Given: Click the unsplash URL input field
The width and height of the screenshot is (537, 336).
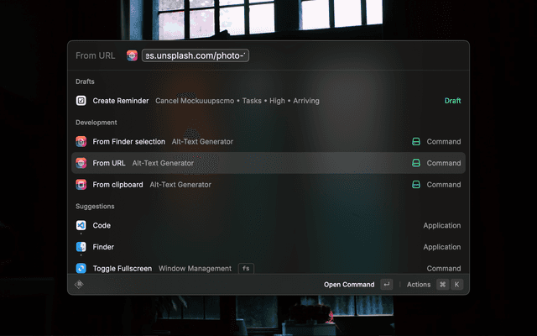Looking at the screenshot, I should (196, 55).
